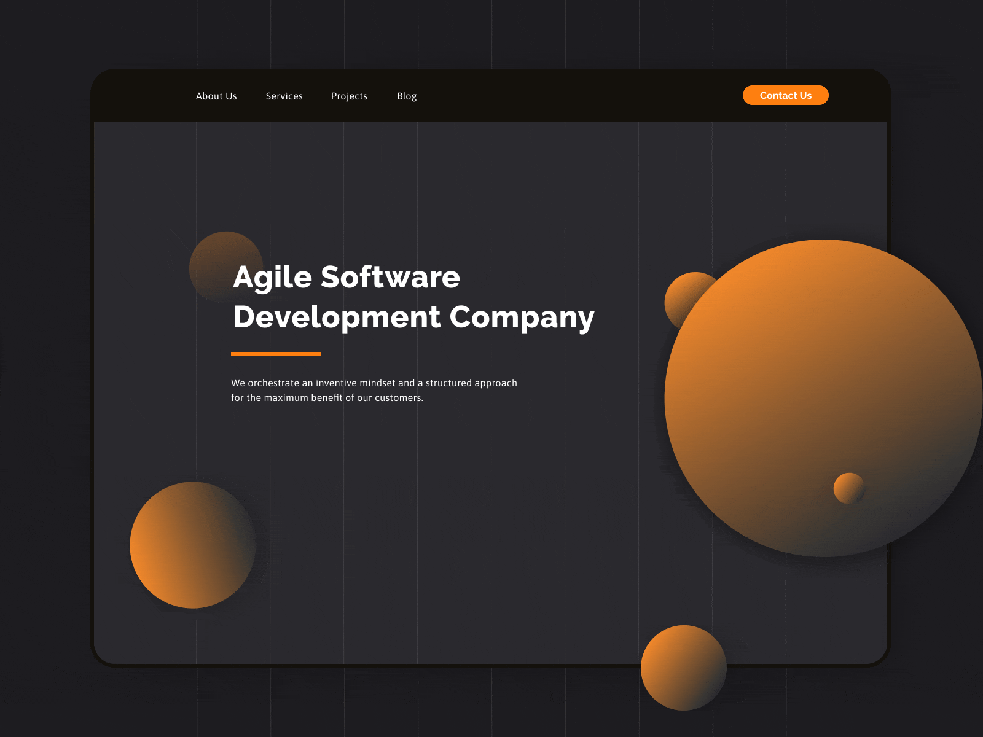Open the Services navigation link
This screenshot has width=983, height=737.
(284, 96)
